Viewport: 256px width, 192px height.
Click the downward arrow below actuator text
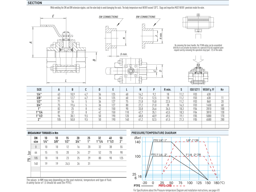click(x=198, y=58)
